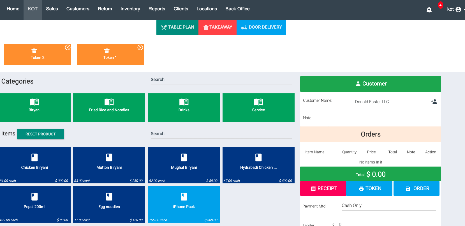This screenshot has height=226, width=465.
Task: Add Chicken Biryani item to order
Action: point(35,165)
